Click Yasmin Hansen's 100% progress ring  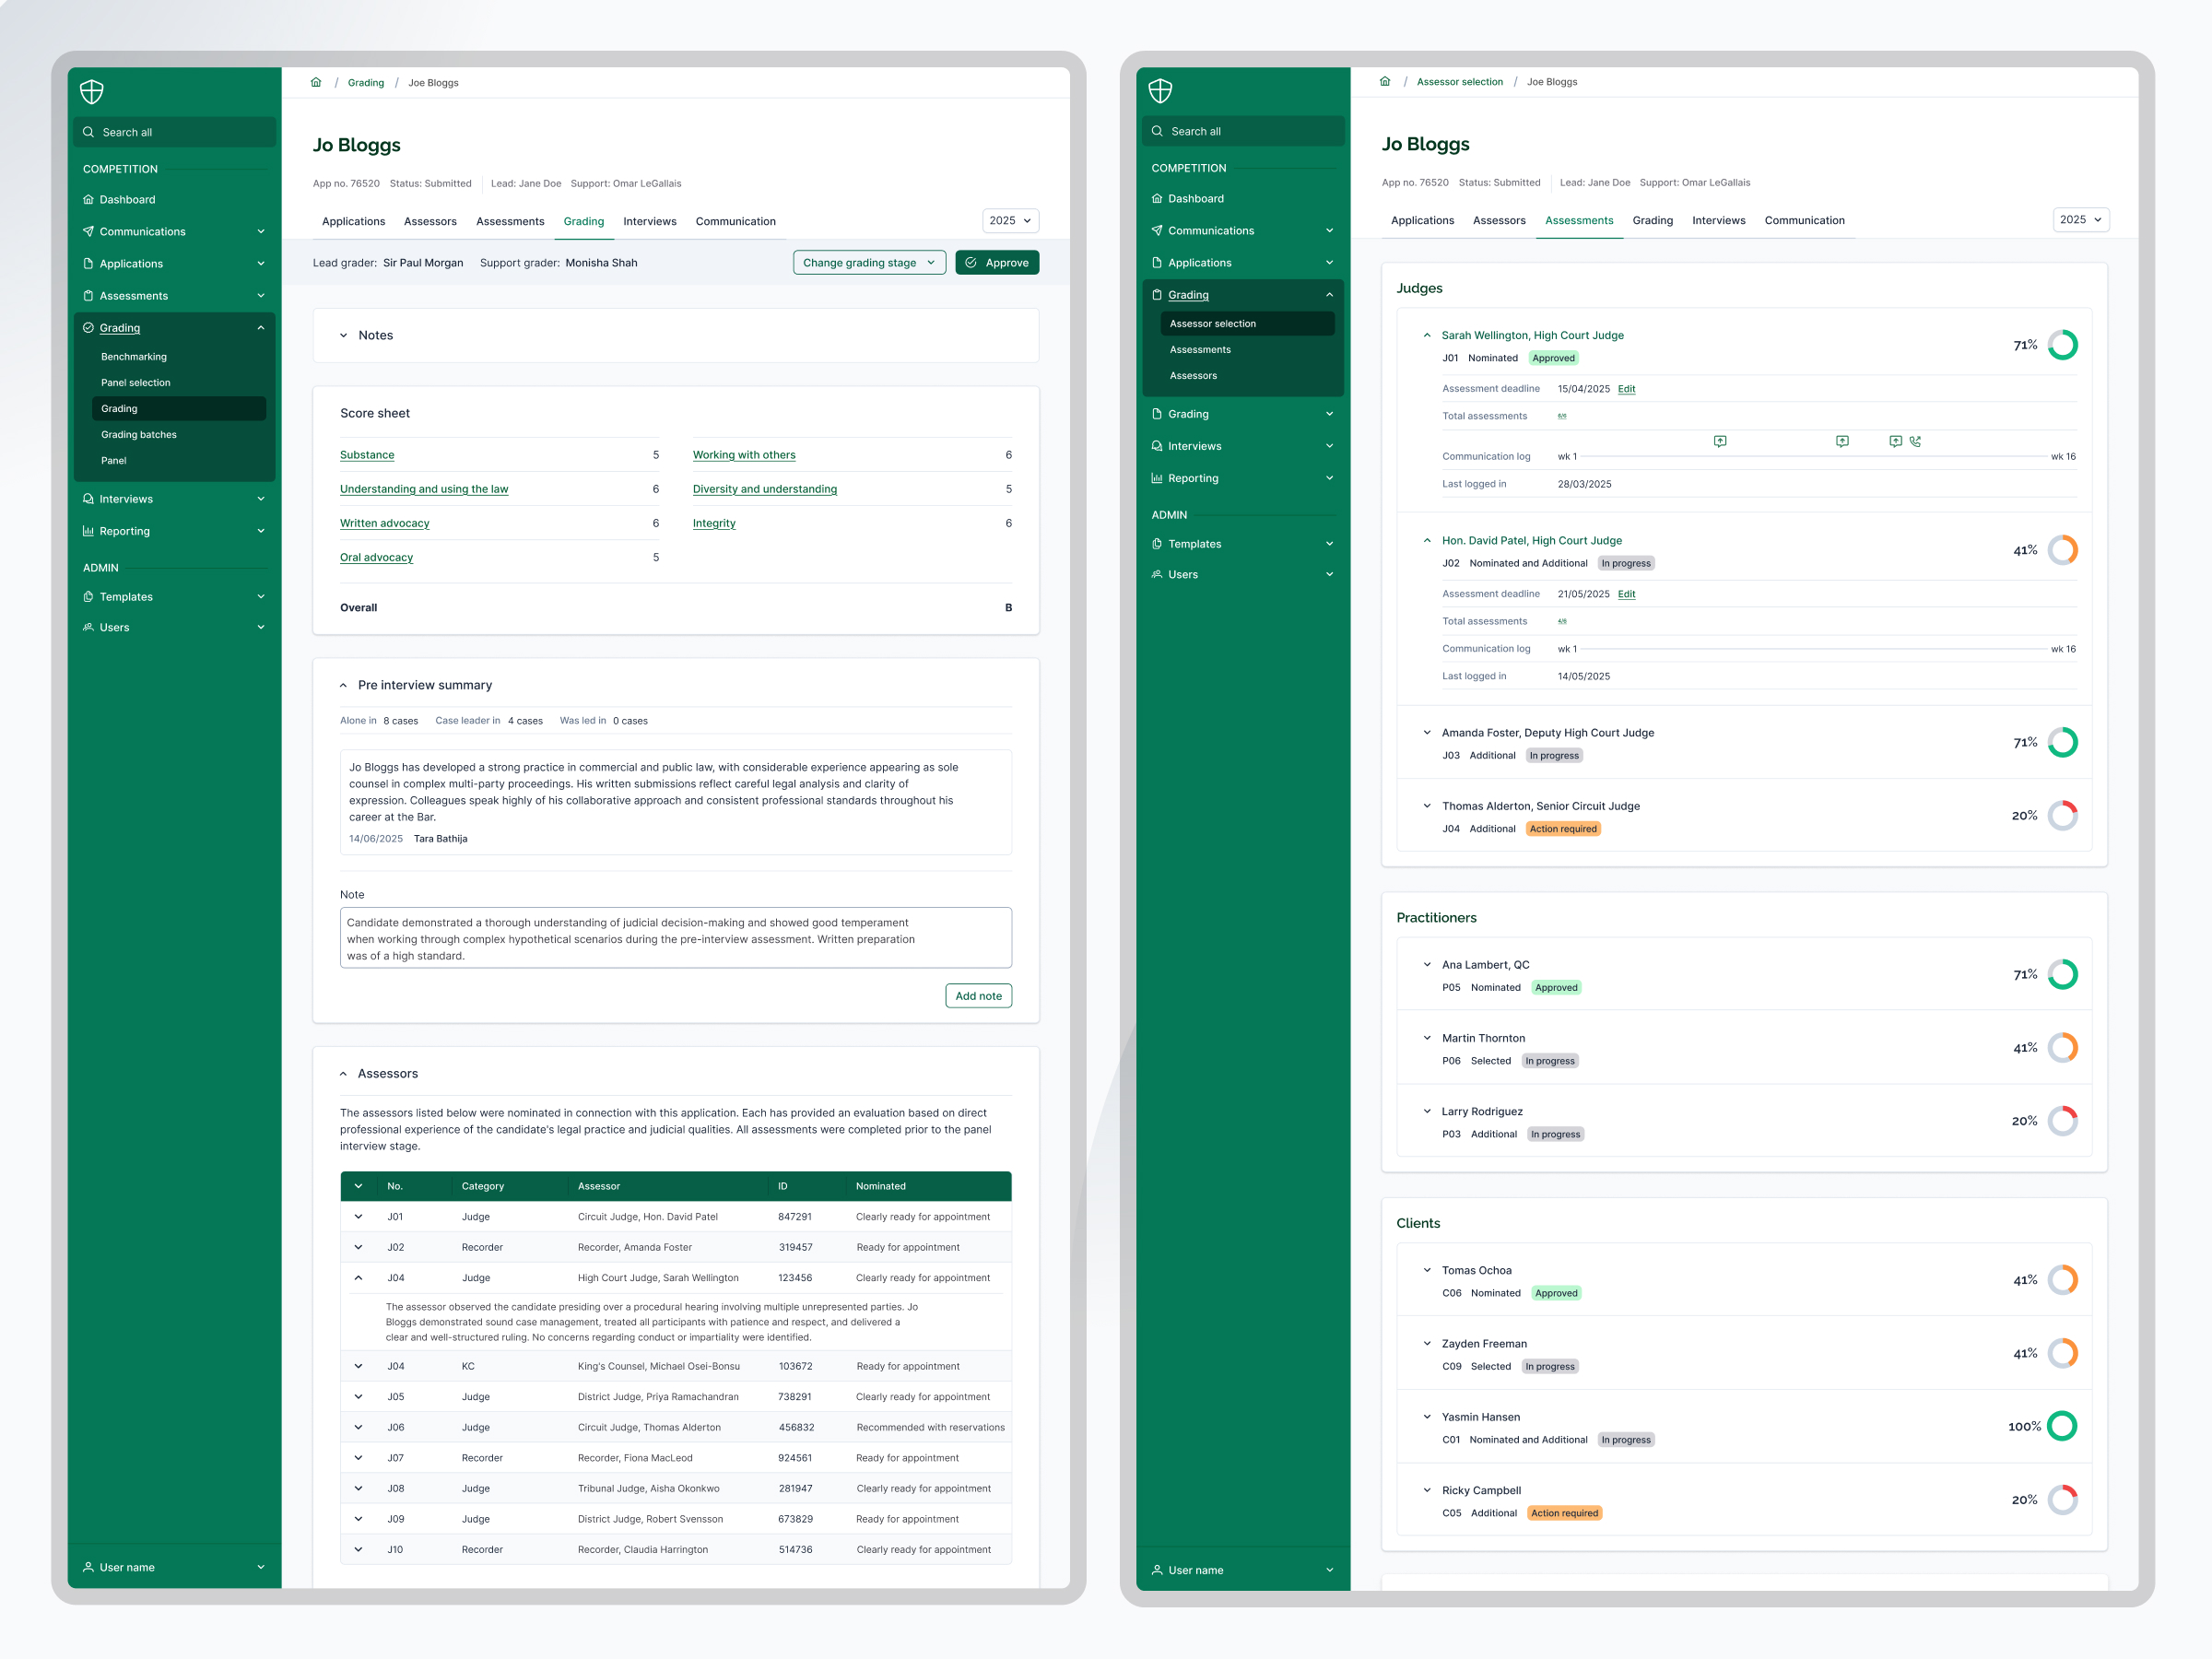click(x=2062, y=1426)
